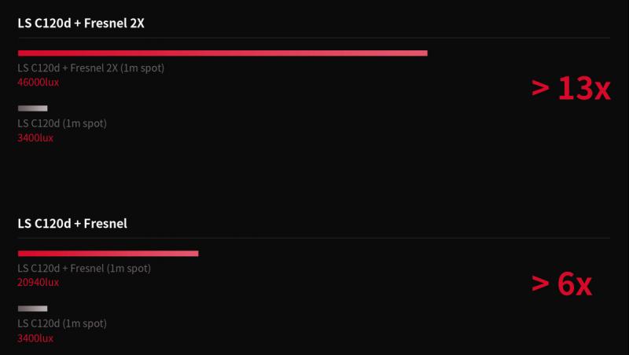
Task: Click the "LS C120d + Fresnel 2X" heading
Action: 81,24
